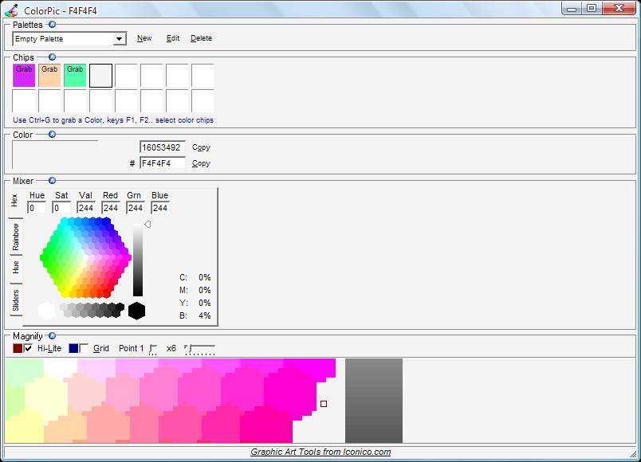Click the Red value field
Image resolution: width=641 pixels, height=462 pixels.
point(110,208)
